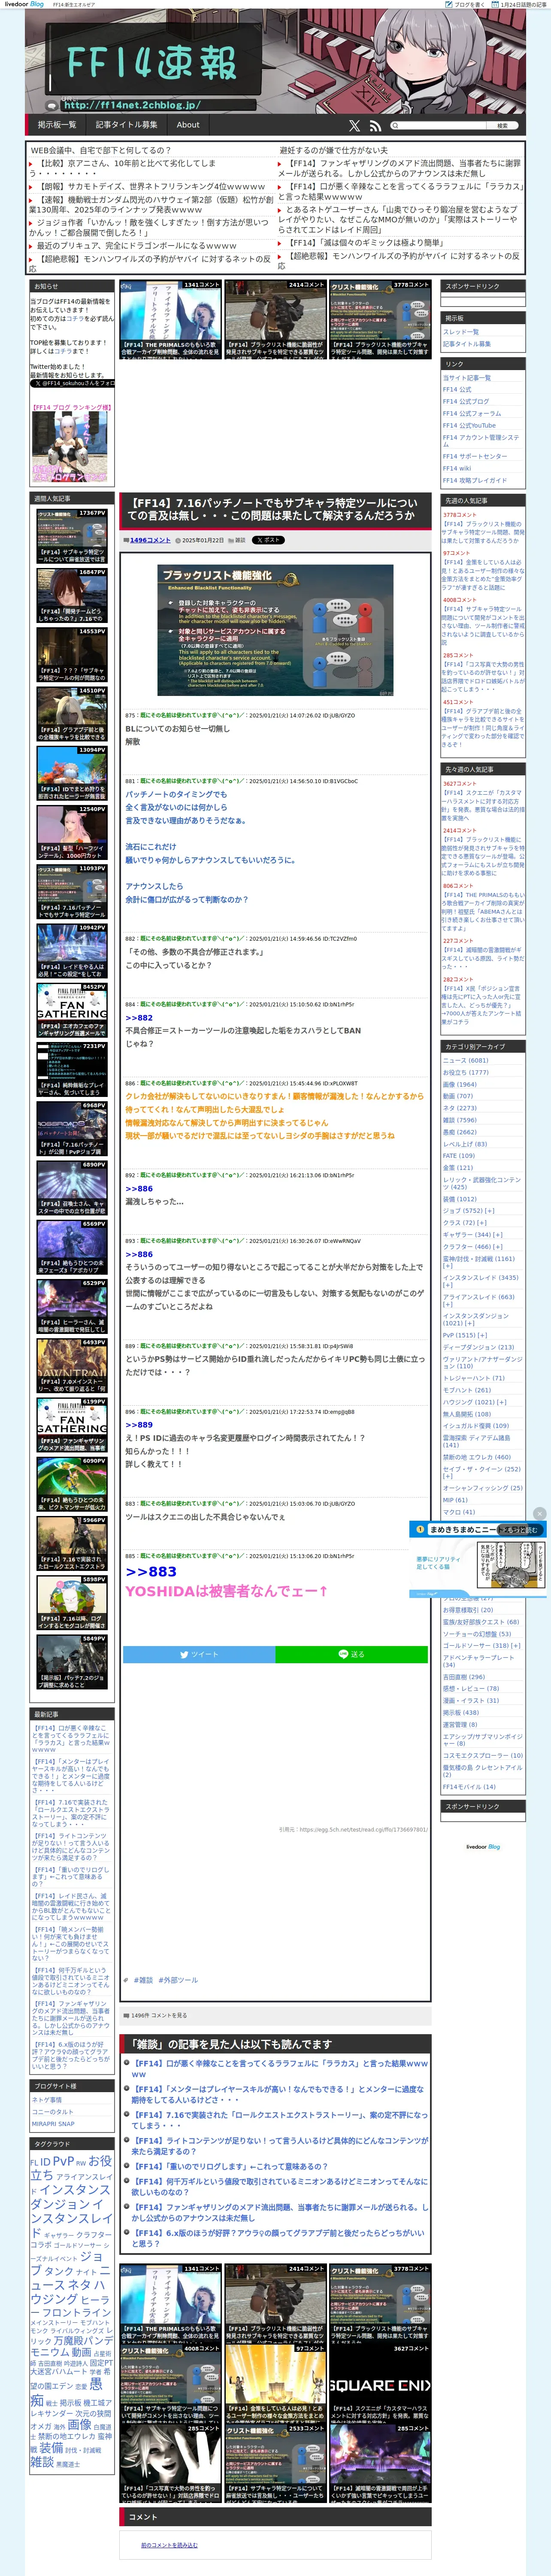The image size is (551, 2576).
Task: Open the 掲示板一覧 menu item
Action: [x=57, y=125]
